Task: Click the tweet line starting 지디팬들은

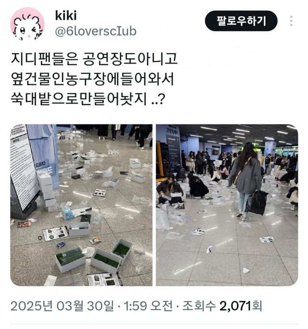Action: point(94,58)
